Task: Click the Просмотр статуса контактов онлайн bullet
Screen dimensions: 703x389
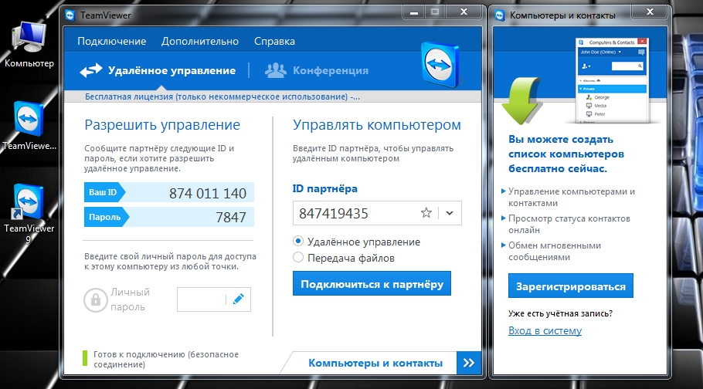Action: coord(569,224)
